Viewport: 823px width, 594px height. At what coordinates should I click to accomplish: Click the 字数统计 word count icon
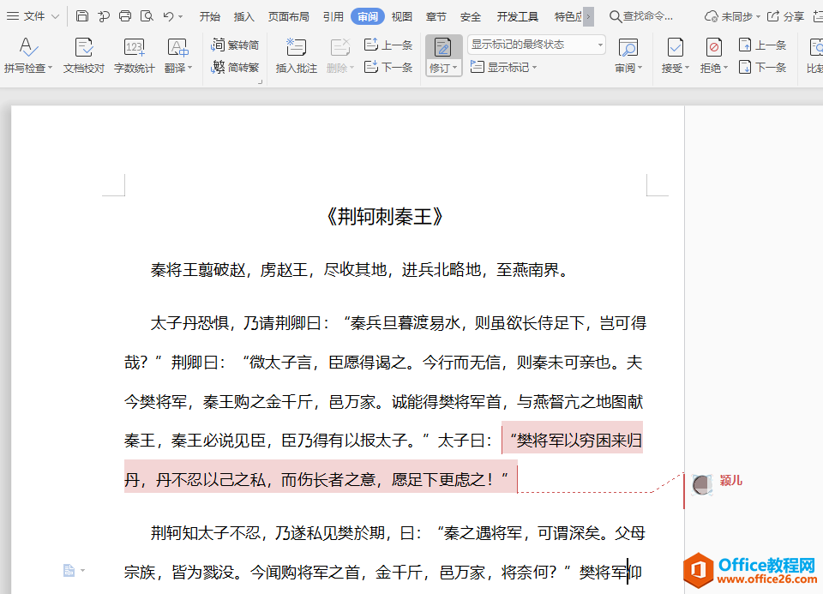pyautogui.click(x=135, y=48)
